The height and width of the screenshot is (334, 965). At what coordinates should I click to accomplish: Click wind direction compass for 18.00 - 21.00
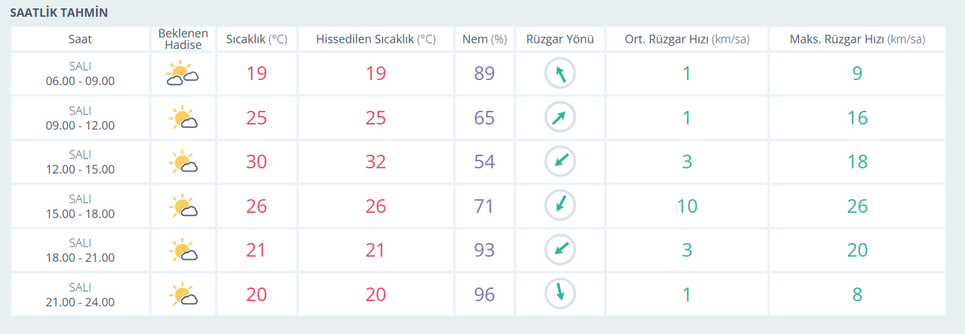(560, 250)
